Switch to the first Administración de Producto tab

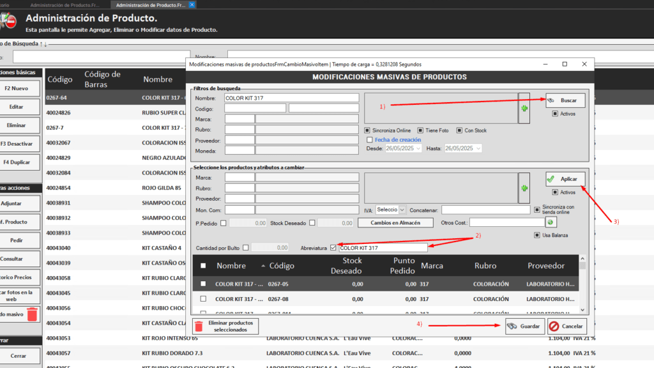pos(65,5)
